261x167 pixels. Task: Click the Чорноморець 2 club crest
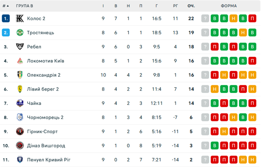pos(20,117)
